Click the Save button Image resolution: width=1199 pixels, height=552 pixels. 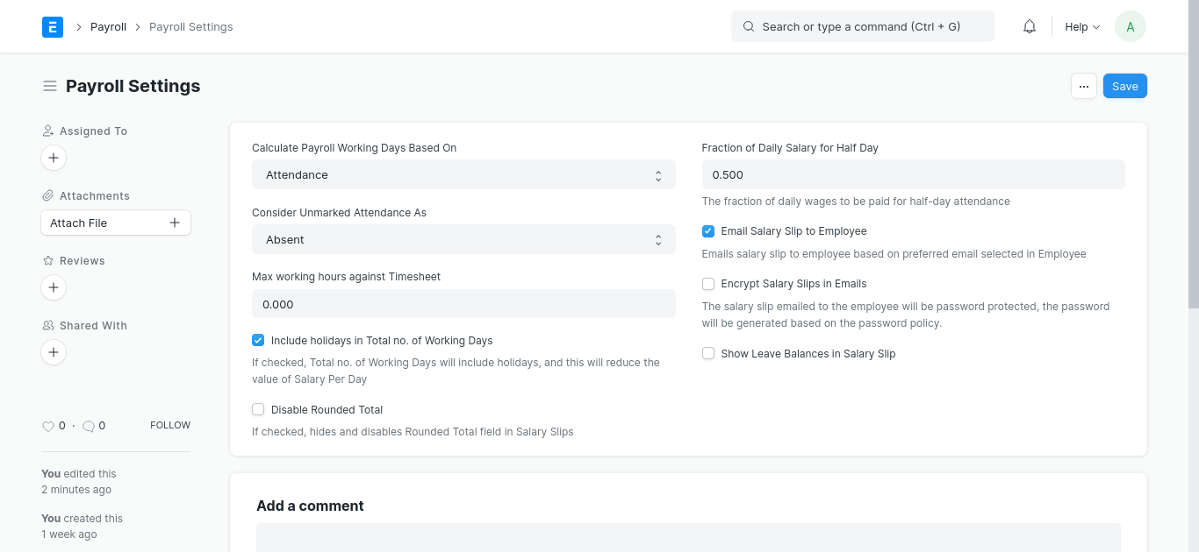tap(1124, 86)
